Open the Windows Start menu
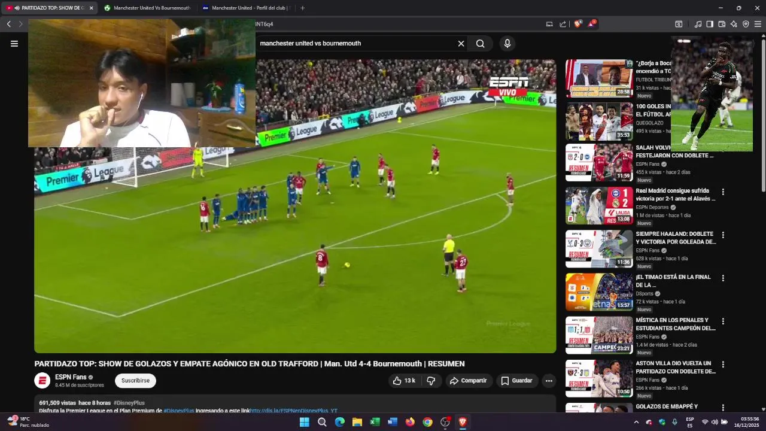 click(x=304, y=422)
